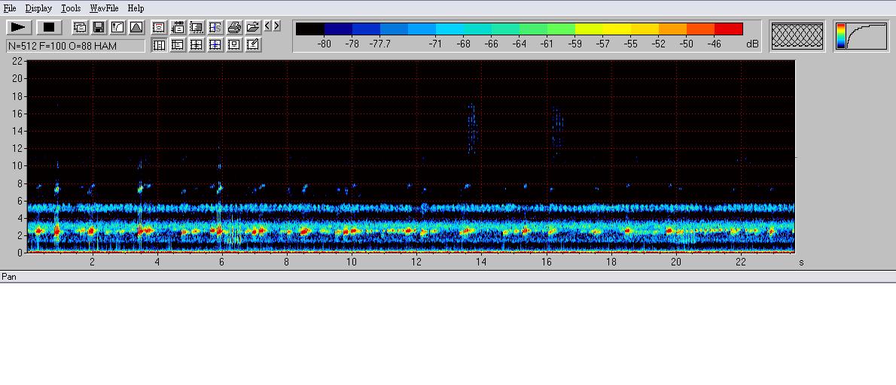Go to next with right arrow button

(277, 26)
